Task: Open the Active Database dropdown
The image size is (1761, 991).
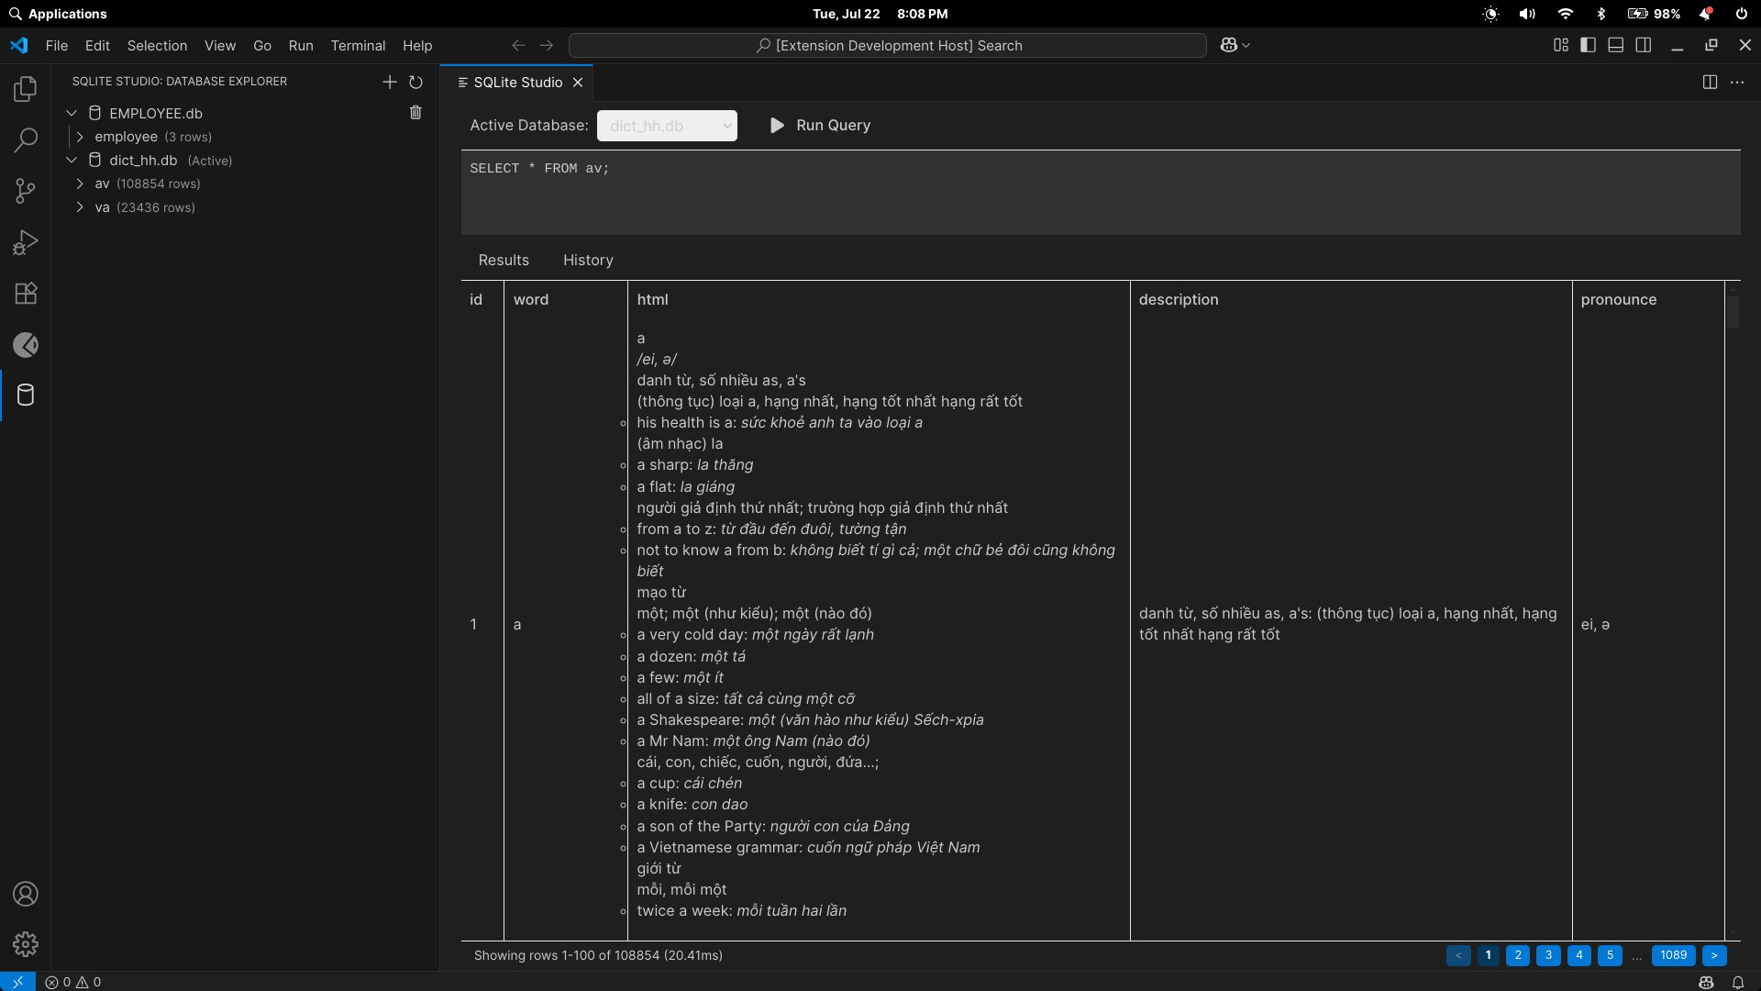Action: [667, 126]
